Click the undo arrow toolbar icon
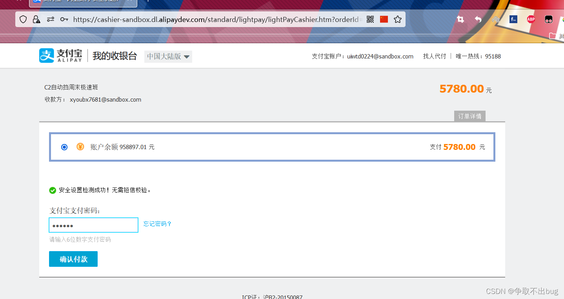 [478, 19]
